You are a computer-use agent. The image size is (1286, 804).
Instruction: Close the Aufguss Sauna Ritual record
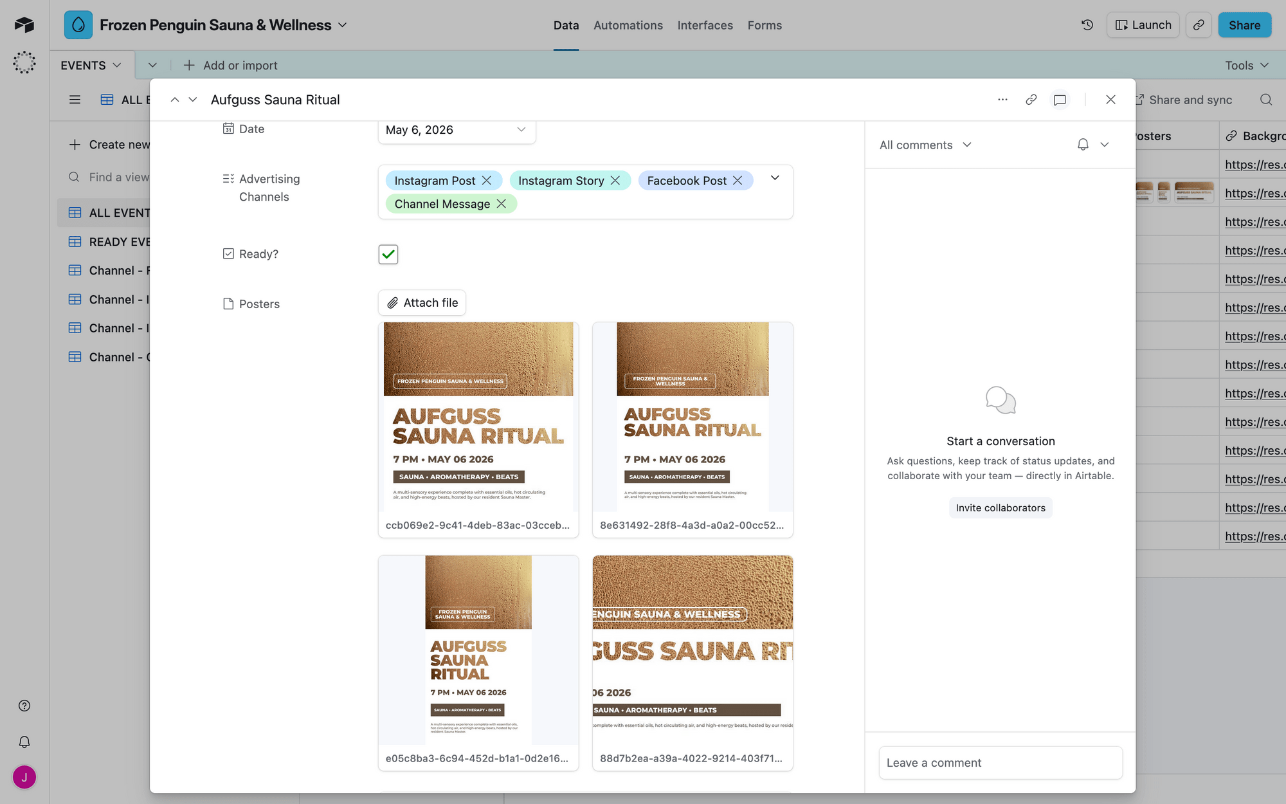(x=1110, y=100)
